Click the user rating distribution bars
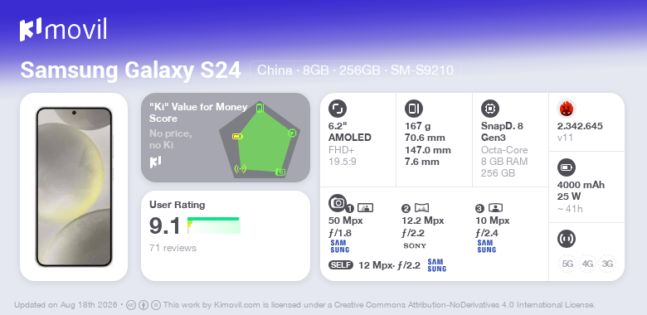The height and width of the screenshot is (315, 647). pos(214,225)
